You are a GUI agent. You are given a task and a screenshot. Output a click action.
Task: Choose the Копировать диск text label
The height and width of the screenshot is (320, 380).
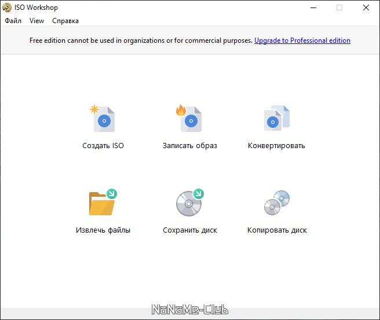click(x=276, y=230)
